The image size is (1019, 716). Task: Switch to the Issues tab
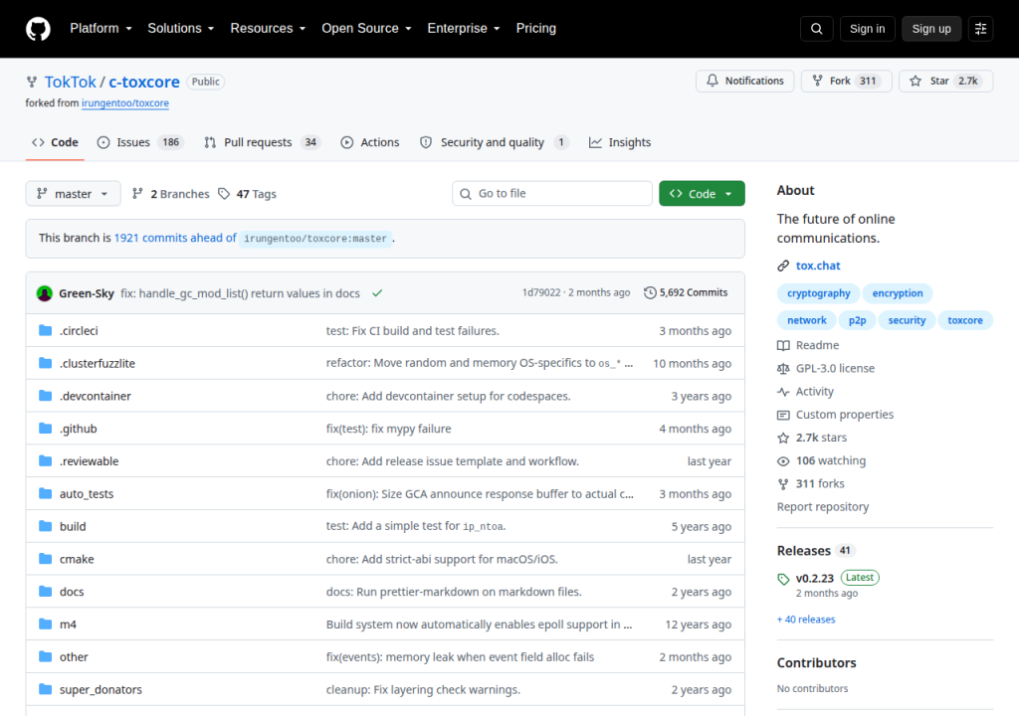(x=140, y=142)
